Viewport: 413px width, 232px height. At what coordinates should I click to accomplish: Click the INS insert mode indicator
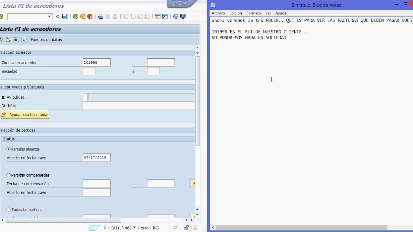156,228
